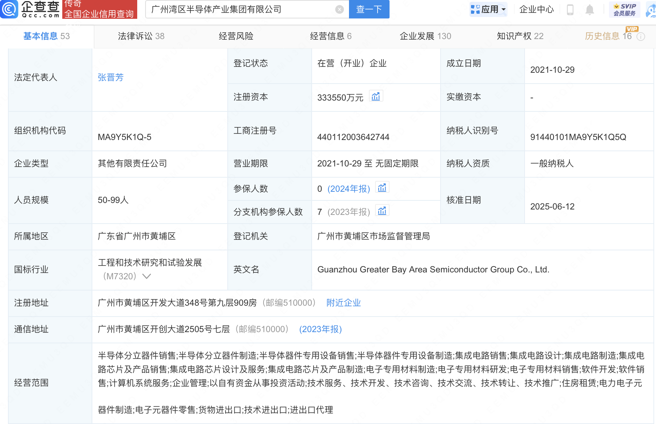The height and width of the screenshot is (424, 656).
Task: Open the 2024年报 link for 参保人数
Action: pos(349,189)
